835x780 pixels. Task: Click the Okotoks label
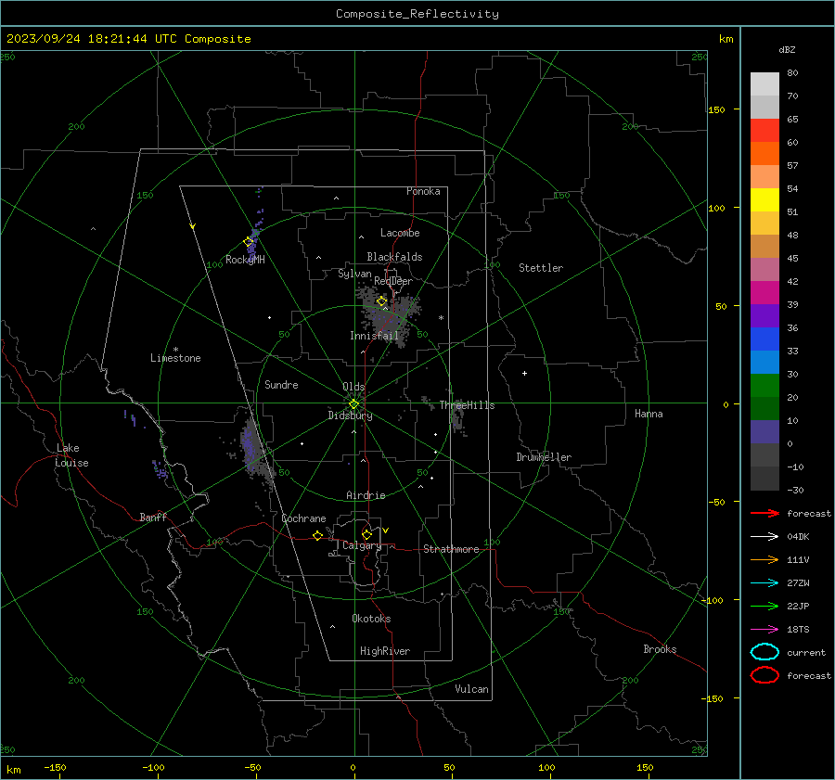tap(371, 619)
